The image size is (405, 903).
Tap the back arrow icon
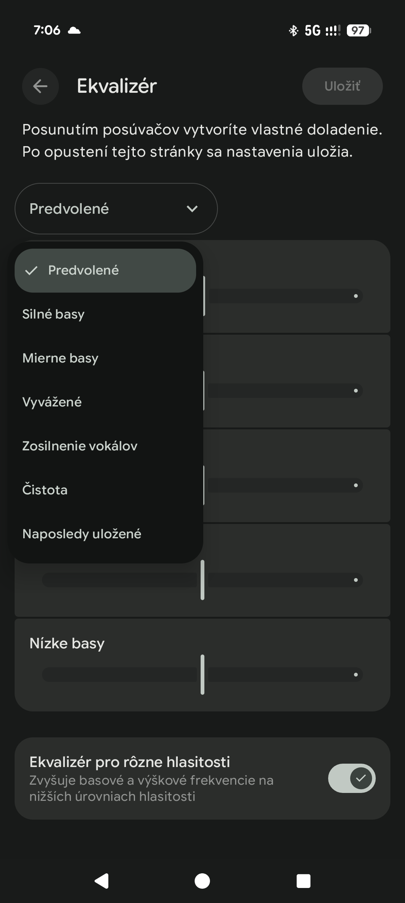40,86
